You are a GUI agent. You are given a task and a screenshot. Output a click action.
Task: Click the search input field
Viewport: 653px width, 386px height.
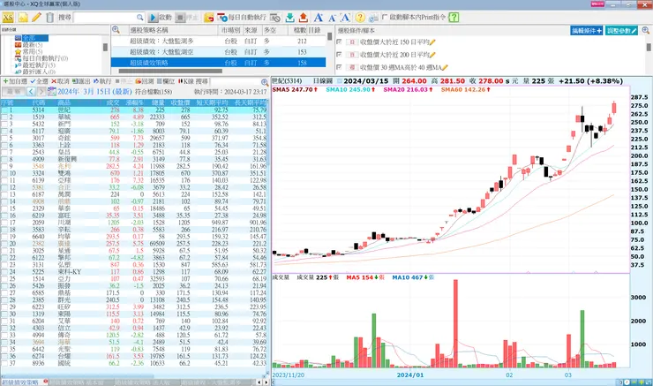(x=105, y=18)
